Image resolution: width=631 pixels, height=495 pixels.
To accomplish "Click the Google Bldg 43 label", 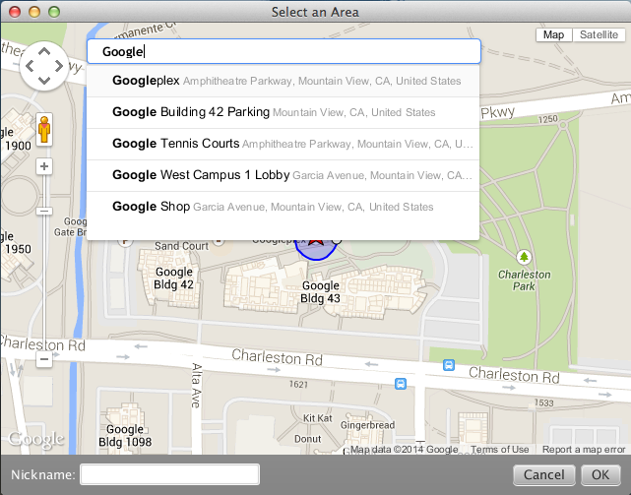I will [320, 291].
